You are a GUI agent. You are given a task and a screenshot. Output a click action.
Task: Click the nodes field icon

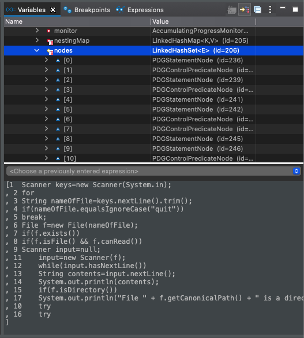click(50, 51)
